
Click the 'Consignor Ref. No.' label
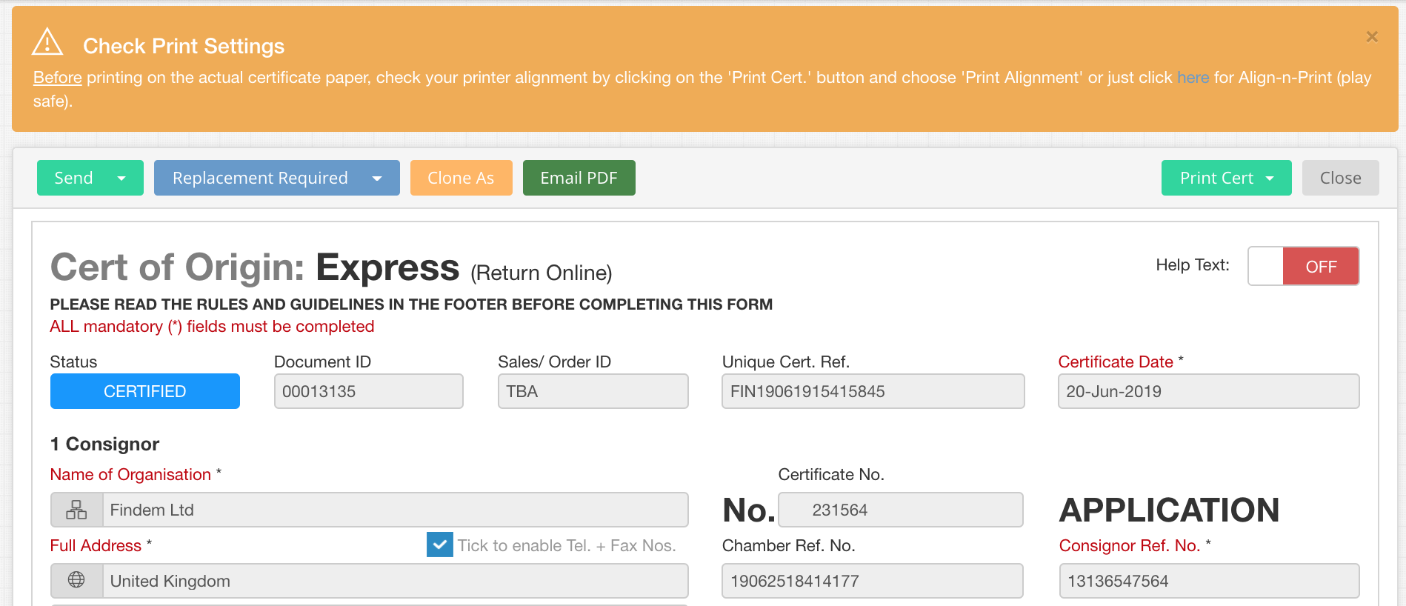click(x=1130, y=545)
